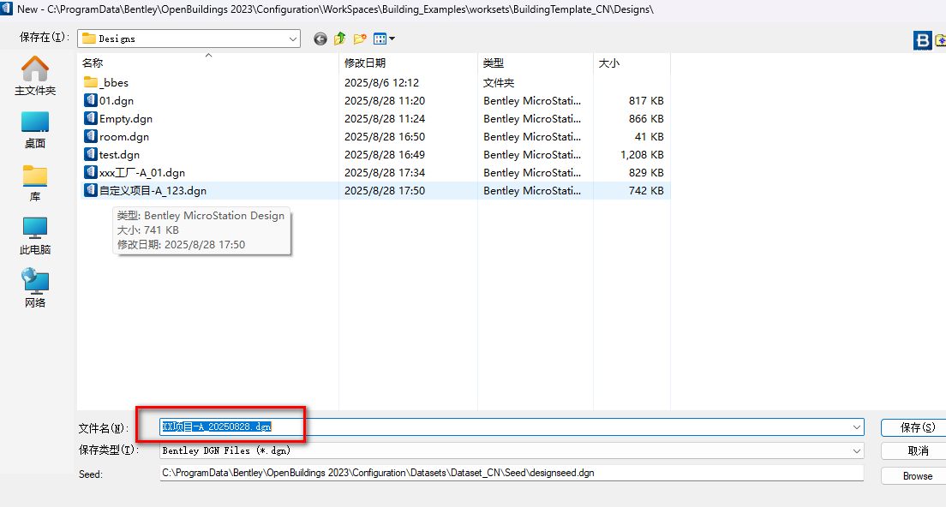Open the View menu icon
The width and height of the screenshot is (946, 507).
point(383,39)
